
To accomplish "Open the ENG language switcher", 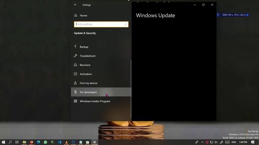I will click(x=234, y=142).
